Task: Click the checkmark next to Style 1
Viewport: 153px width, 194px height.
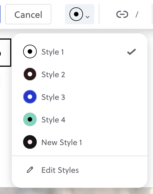Action: coord(132,52)
